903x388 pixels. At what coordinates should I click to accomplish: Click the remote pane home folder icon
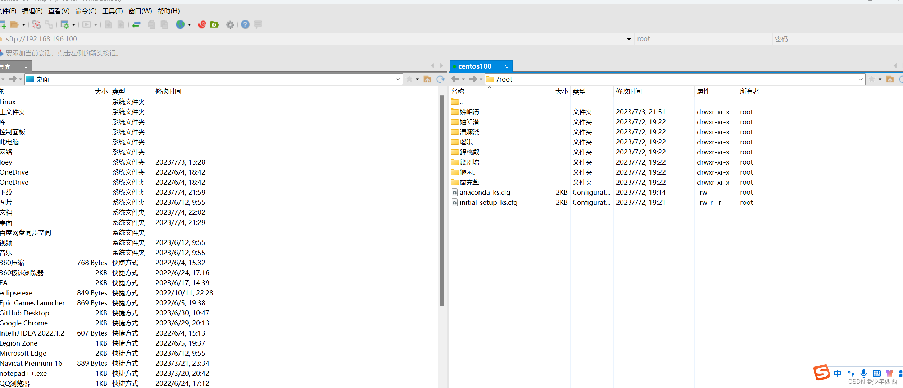click(x=890, y=79)
